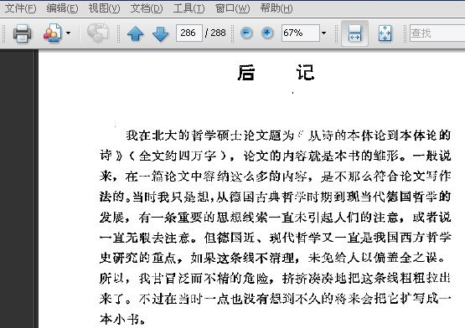Go to previous page with up arrow
465x328 pixels.
[135, 33]
